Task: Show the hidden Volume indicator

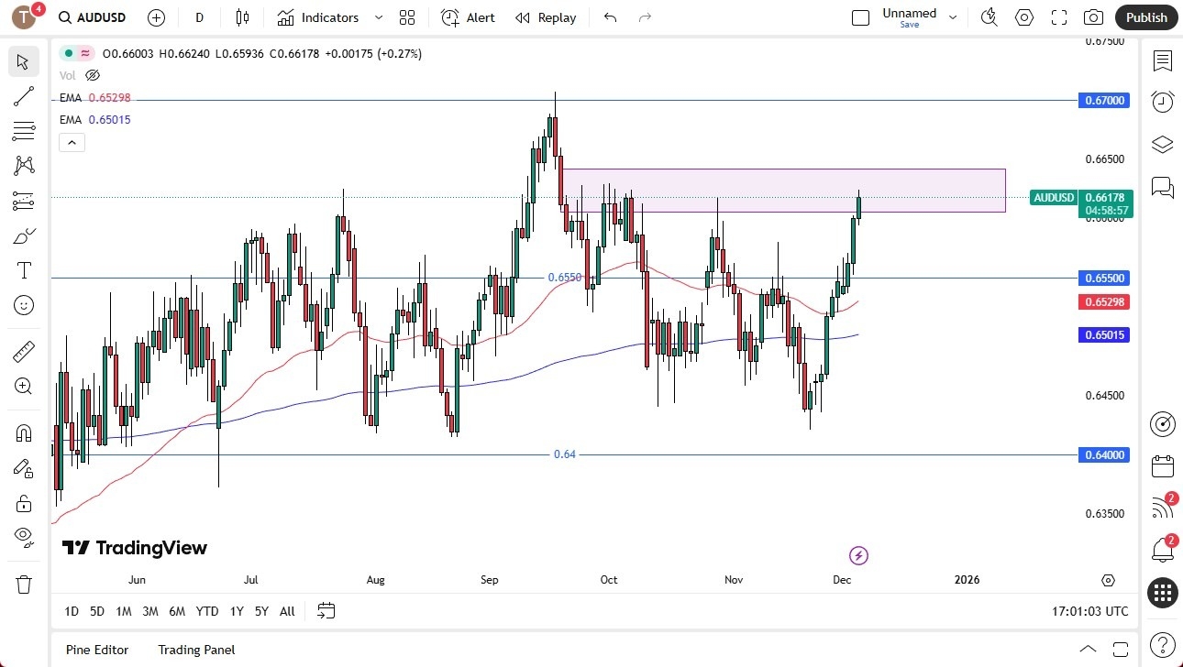Action: [92, 75]
